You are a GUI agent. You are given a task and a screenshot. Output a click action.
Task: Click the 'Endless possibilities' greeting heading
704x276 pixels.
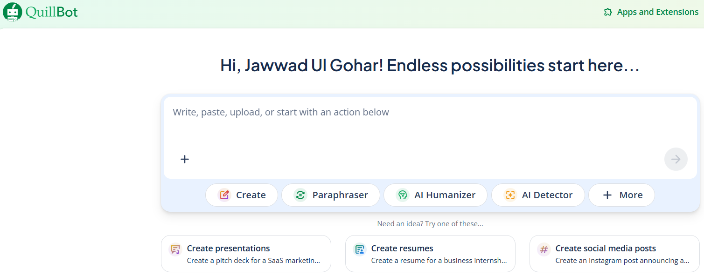(430, 66)
